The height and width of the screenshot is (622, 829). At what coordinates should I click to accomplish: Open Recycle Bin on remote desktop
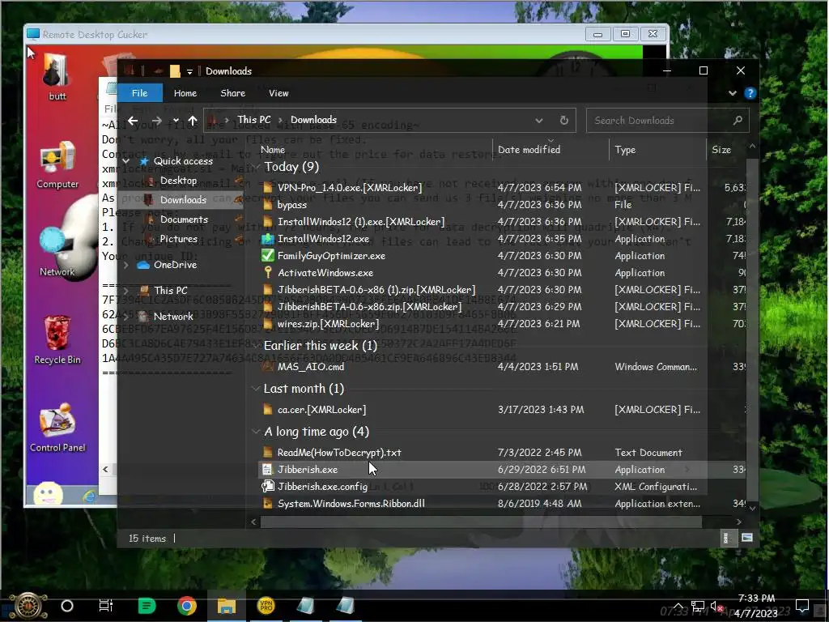pyautogui.click(x=57, y=340)
